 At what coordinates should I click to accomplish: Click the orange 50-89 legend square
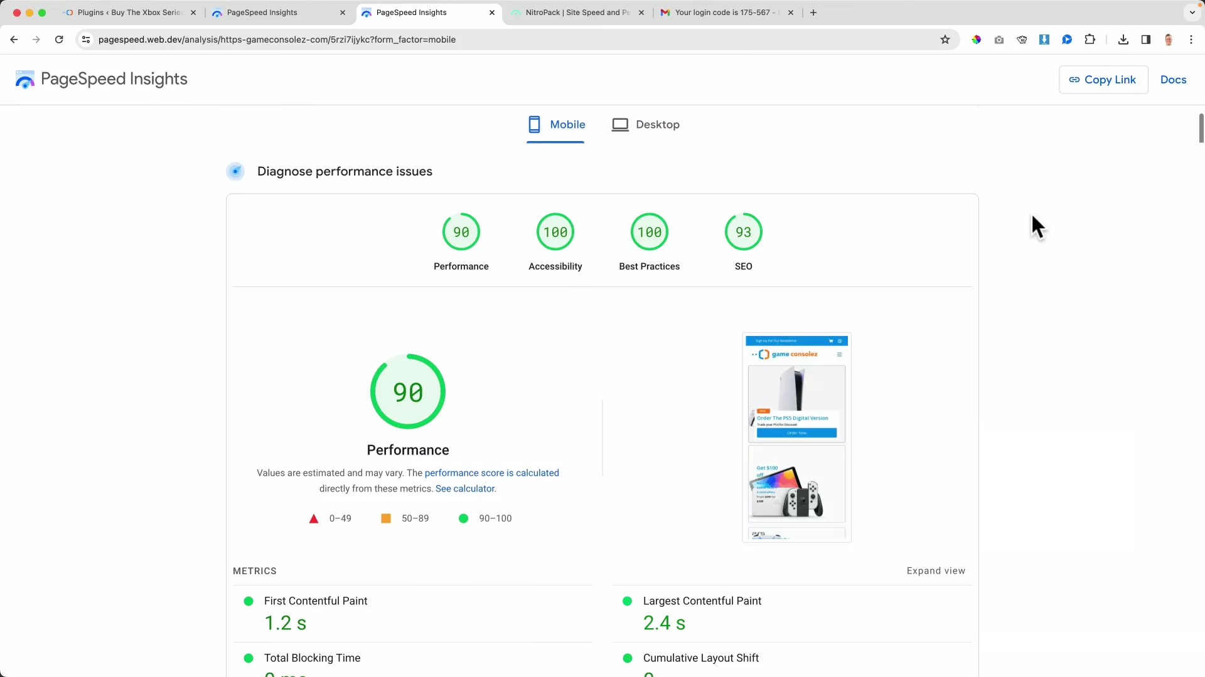(x=385, y=518)
